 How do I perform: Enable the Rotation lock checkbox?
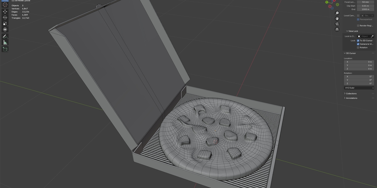pyautogui.click(x=358, y=48)
